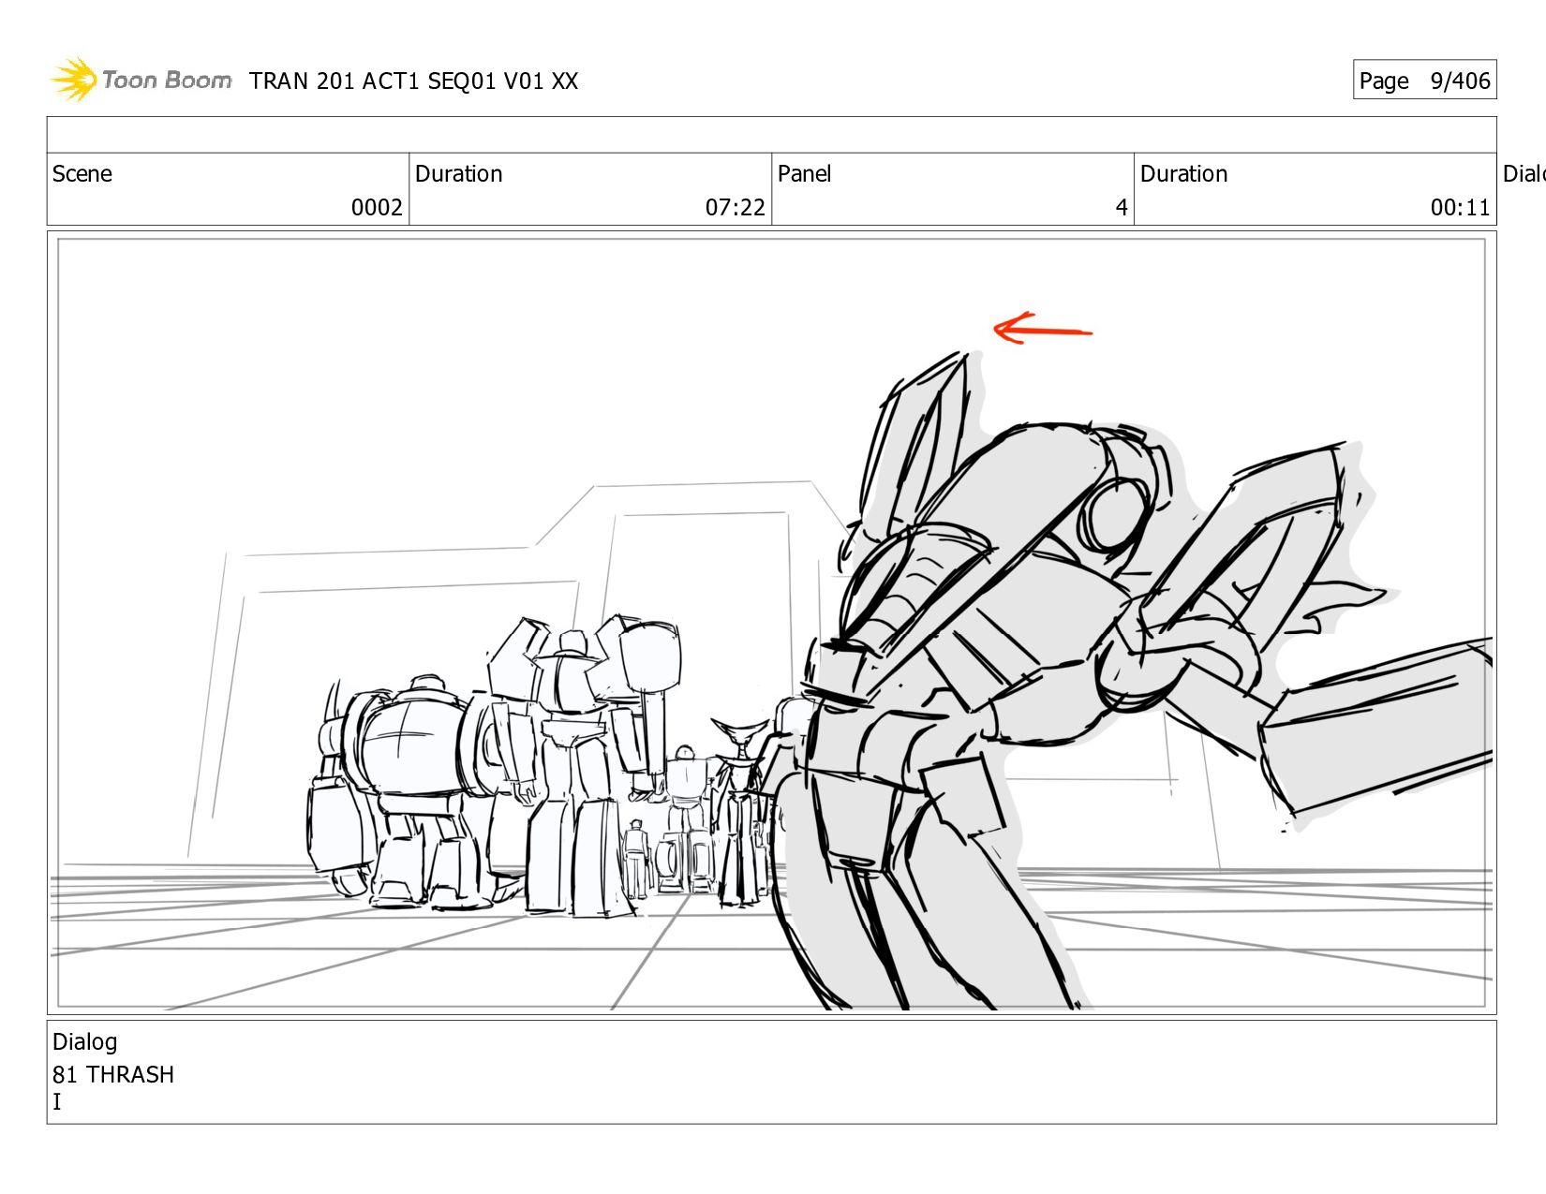Select the Scene header label
This screenshot has width=1546, height=1194.
(82, 174)
